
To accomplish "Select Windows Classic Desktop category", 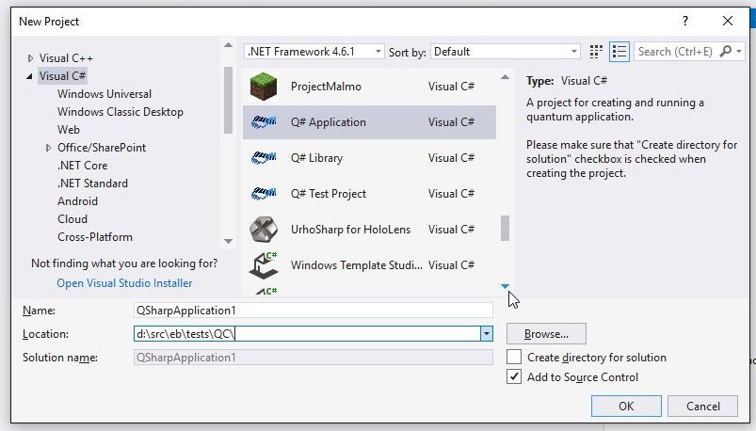I will click(x=121, y=112).
